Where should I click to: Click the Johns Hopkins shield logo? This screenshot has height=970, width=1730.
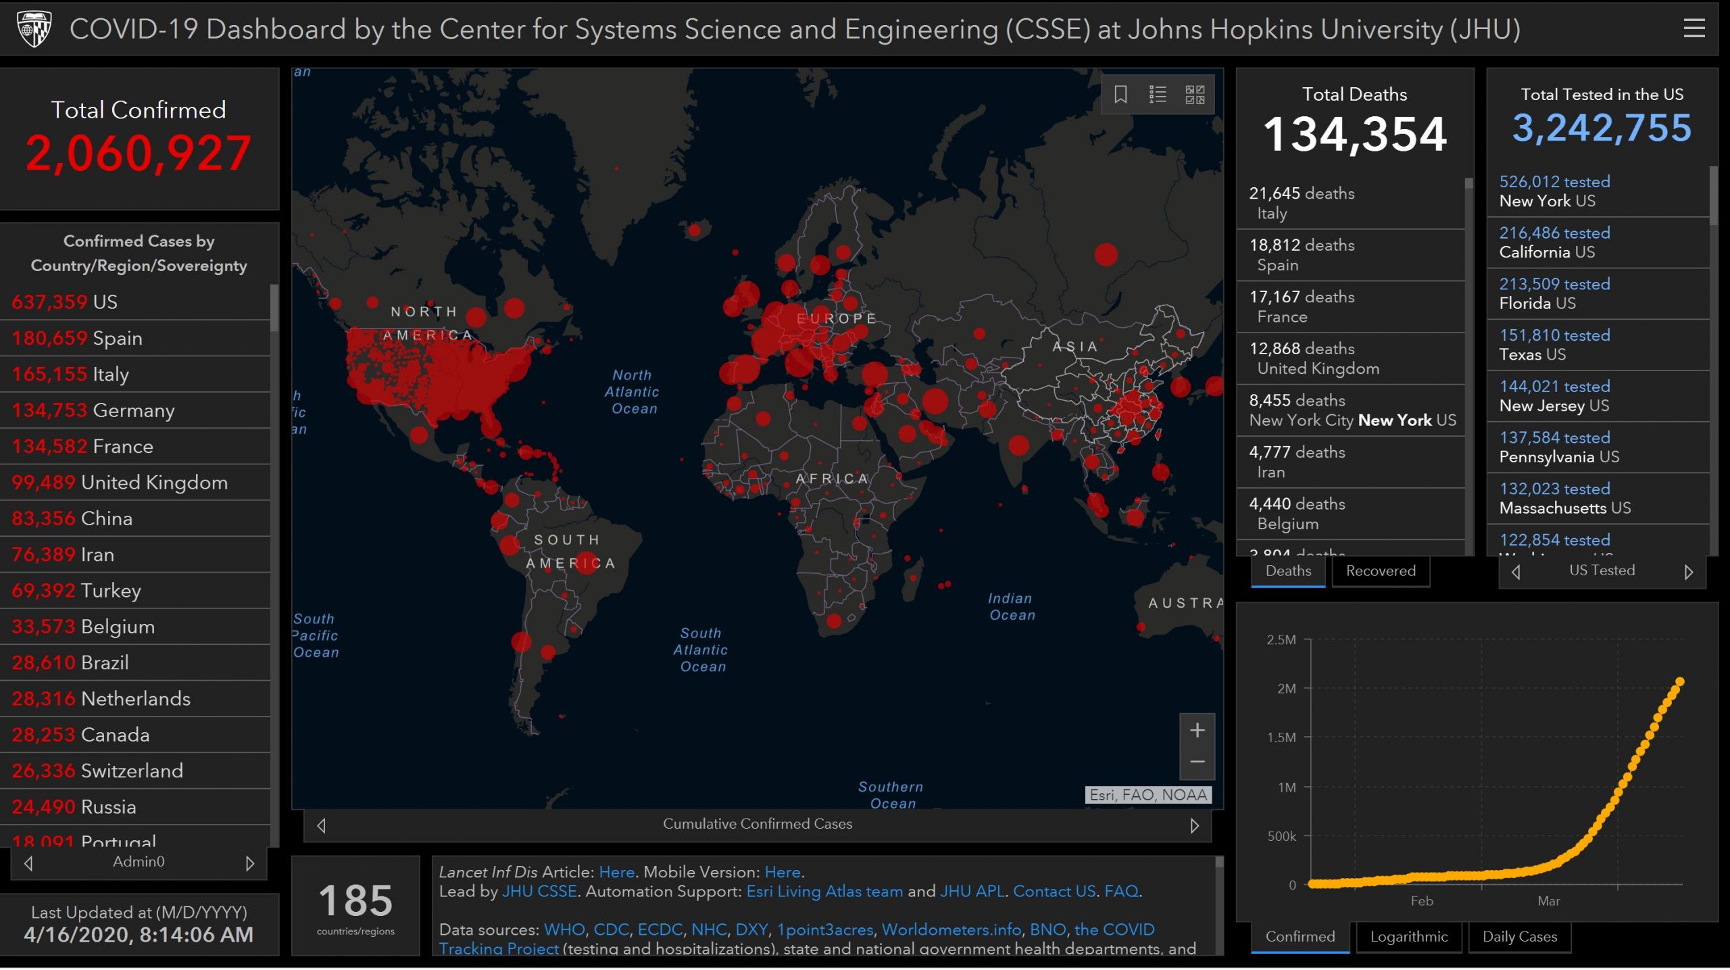(34, 28)
